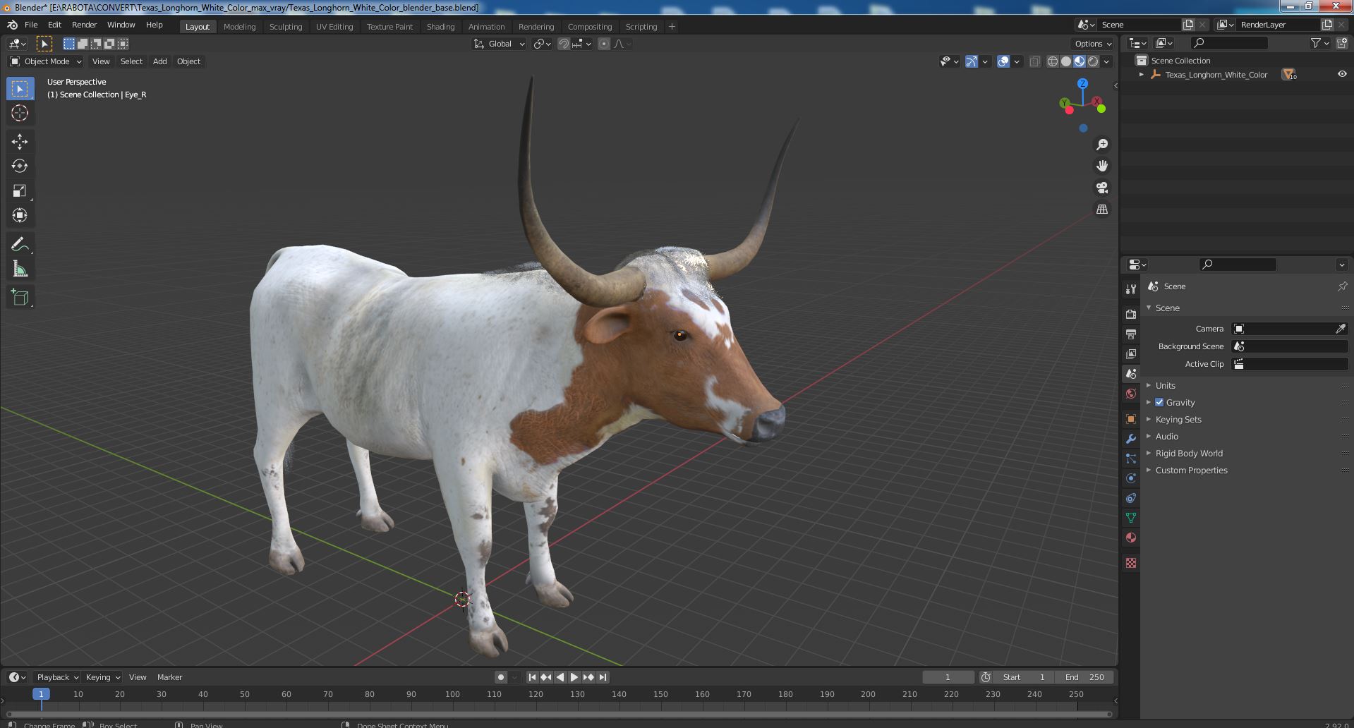Click the Blender logo menu icon

point(12,25)
